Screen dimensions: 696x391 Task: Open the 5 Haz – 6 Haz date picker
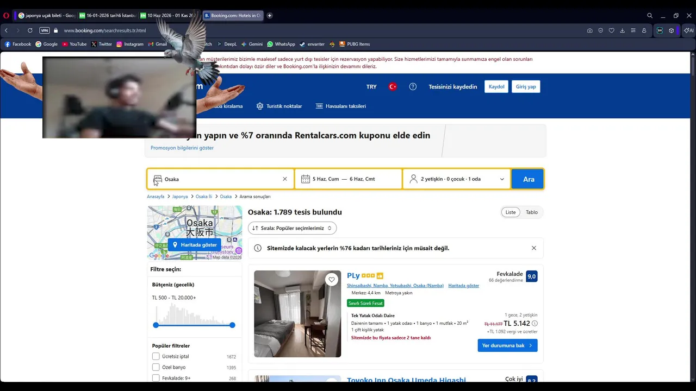348,179
